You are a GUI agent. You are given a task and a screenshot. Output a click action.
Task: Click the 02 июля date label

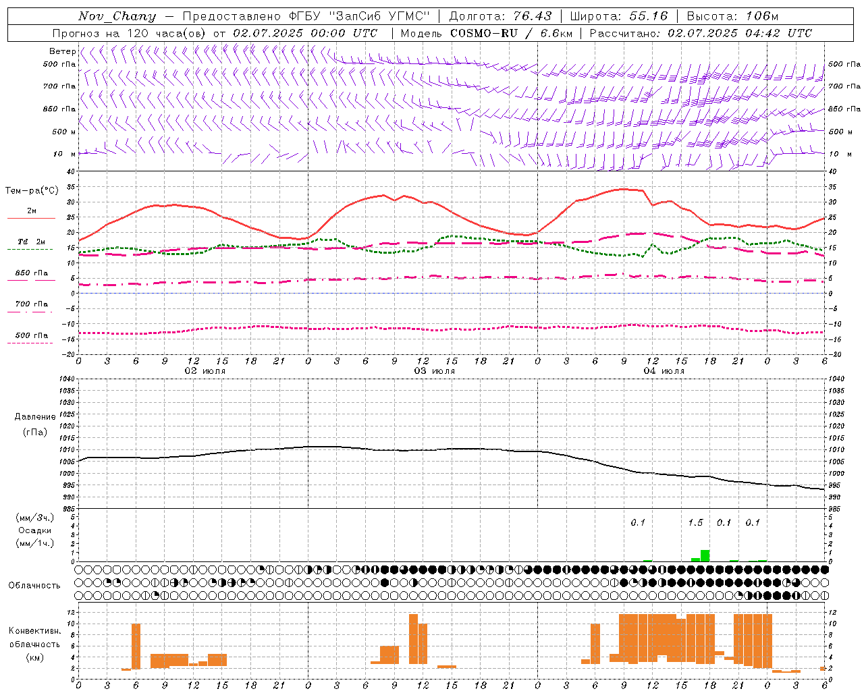[205, 371]
